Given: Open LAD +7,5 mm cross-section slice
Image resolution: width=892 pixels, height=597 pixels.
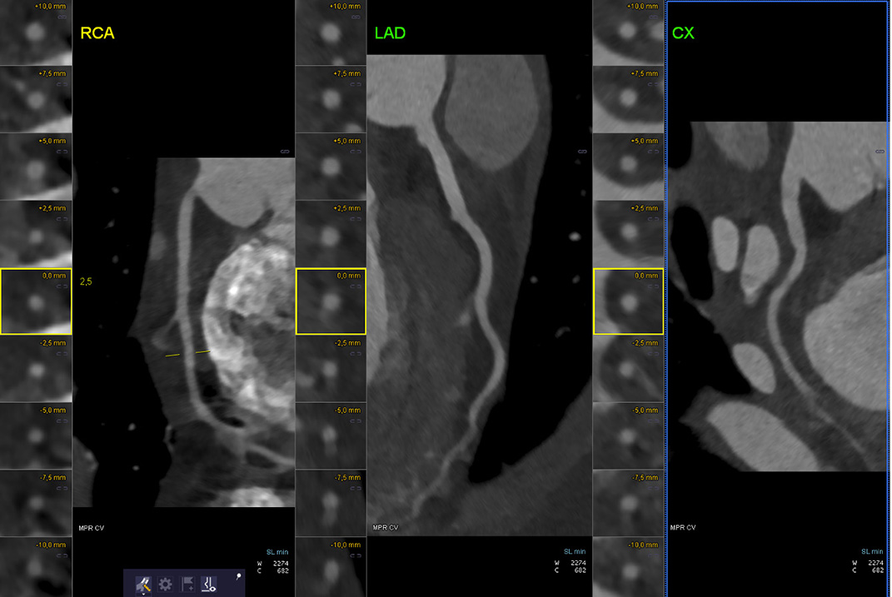Looking at the screenshot, I should point(331,99).
